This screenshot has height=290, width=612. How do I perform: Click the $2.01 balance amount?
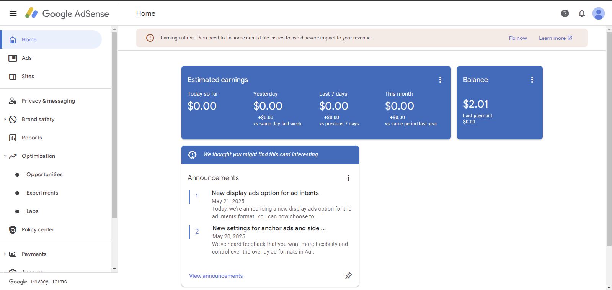point(476,104)
